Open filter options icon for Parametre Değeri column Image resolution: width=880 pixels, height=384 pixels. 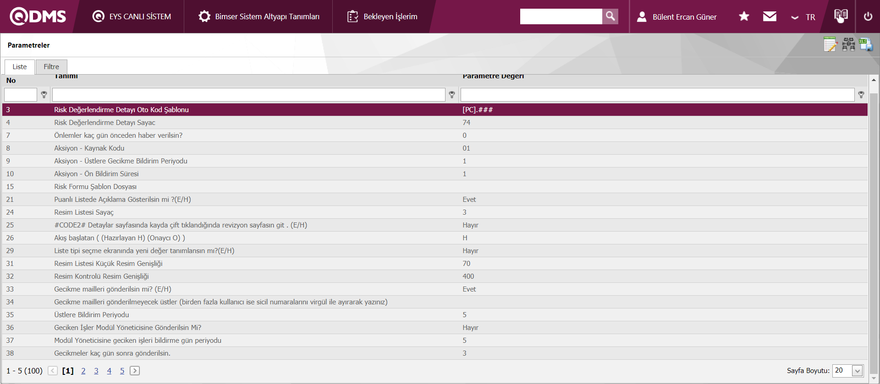coord(861,95)
